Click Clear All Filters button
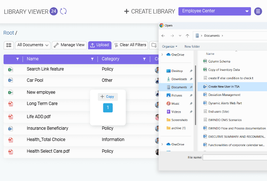This screenshot has height=181, width=267. [x=130, y=45]
